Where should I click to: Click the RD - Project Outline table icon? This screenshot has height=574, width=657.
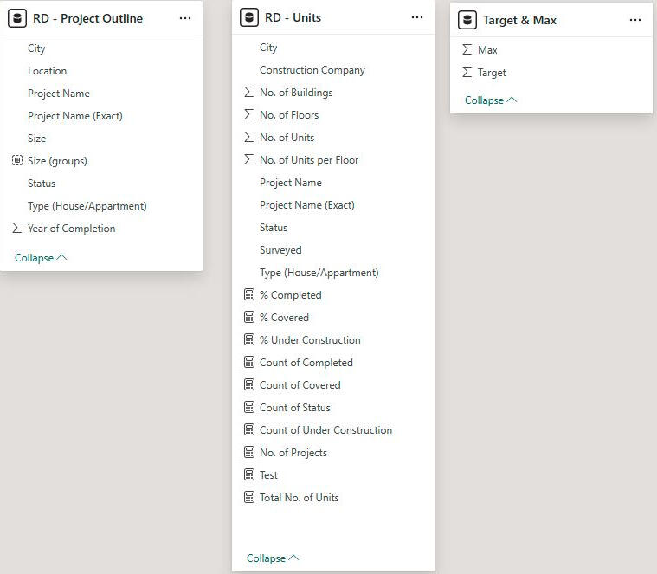tap(17, 18)
